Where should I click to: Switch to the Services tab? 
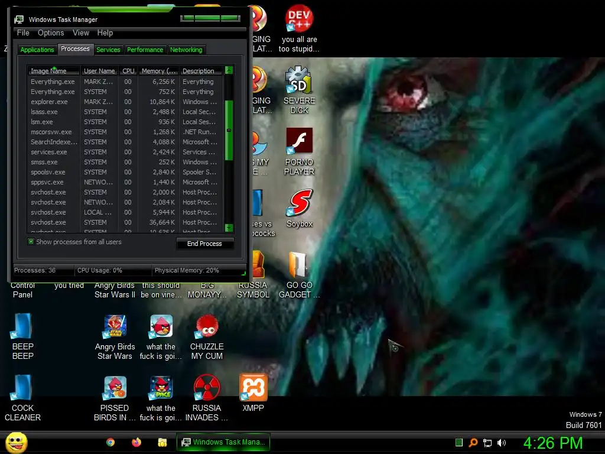coord(108,50)
